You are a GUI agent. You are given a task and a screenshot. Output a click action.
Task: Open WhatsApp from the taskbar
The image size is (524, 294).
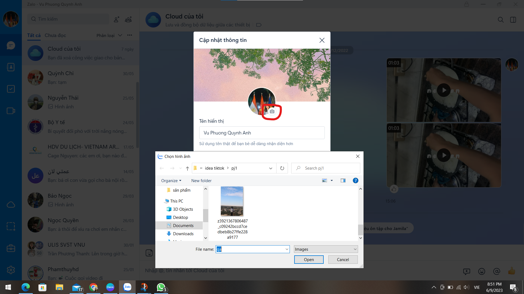[161, 287]
